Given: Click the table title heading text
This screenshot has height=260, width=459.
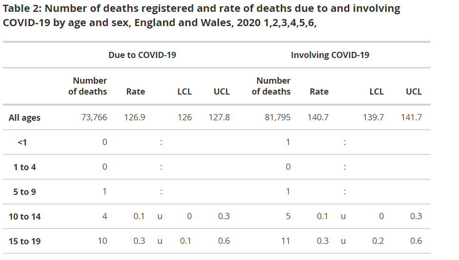Looking at the screenshot, I should 201,15.
